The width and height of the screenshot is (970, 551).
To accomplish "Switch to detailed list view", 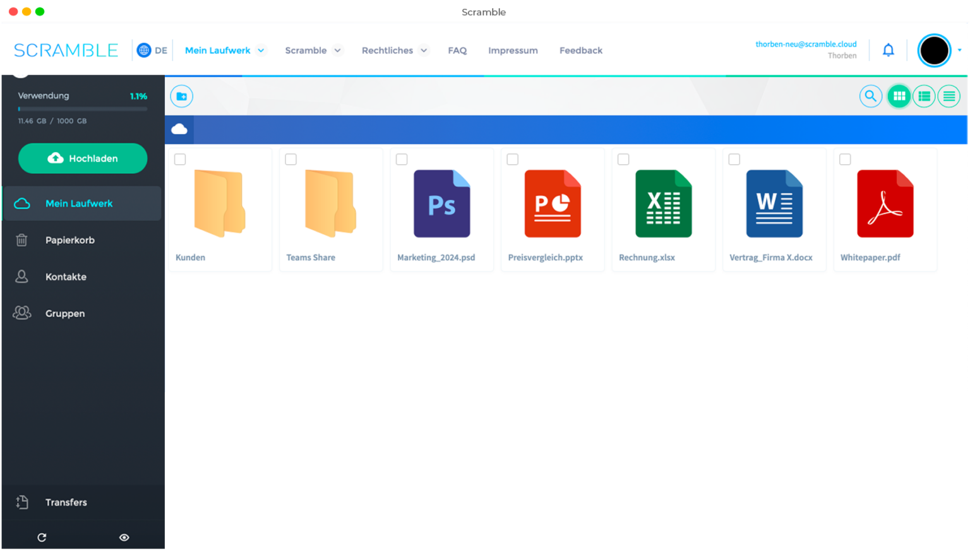I will tap(924, 96).
